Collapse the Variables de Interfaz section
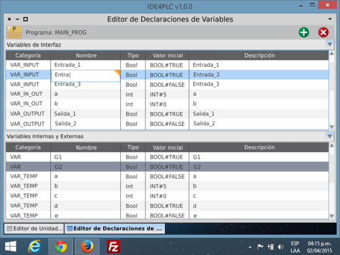This screenshot has height=255, width=340. coord(330,45)
